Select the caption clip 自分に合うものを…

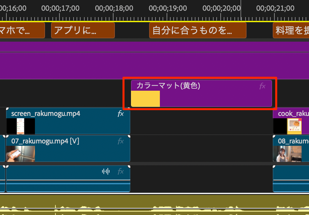pyautogui.click(x=197, y=31)
